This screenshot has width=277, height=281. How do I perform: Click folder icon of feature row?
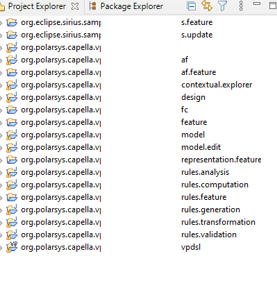[12, 122]
